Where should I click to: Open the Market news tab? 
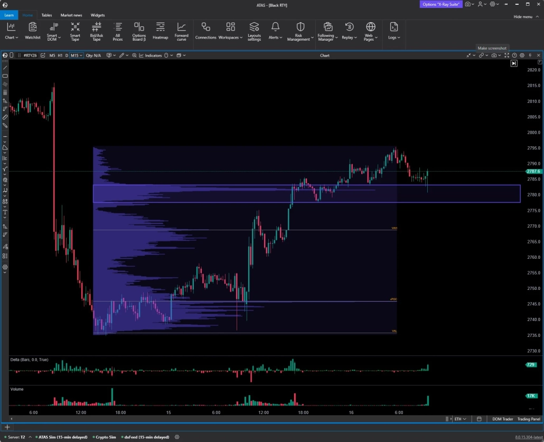pyautogui.click(x=71, y=15)
